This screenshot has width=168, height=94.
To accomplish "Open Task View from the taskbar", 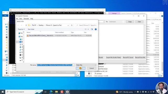I will 45,92.
